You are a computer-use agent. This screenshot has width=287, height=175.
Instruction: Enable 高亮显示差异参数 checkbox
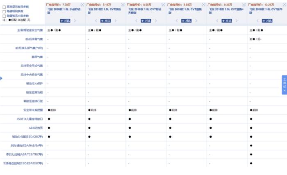tap(4, 7)
